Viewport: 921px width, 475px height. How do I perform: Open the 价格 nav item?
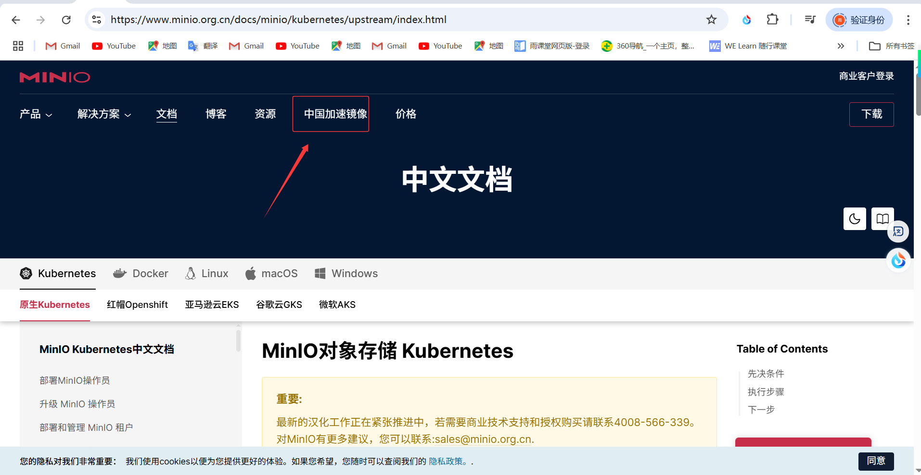tap(406, 114)
